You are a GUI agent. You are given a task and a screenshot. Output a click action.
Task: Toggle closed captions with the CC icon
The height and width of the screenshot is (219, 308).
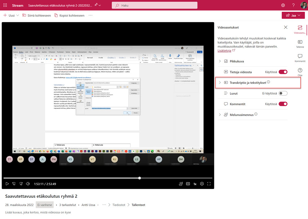tap(188, 184)
